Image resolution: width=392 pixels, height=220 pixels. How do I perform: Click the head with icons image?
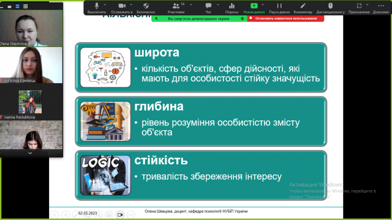pyautogui.click(x=105, y=67)
